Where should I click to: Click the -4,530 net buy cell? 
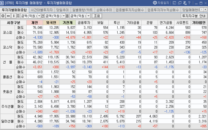point(35,38)
